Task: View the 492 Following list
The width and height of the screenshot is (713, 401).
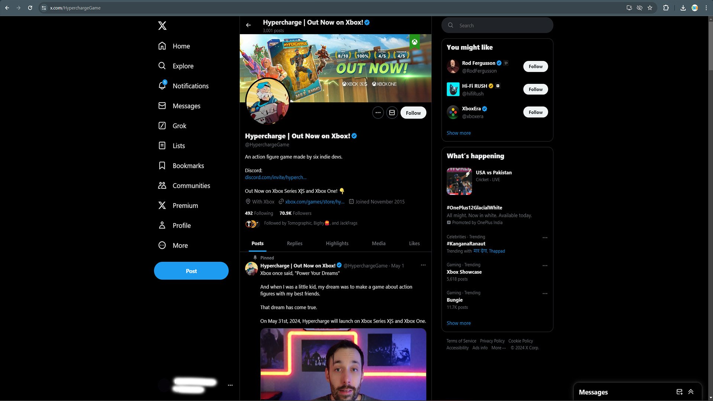Action: point(259,213)
